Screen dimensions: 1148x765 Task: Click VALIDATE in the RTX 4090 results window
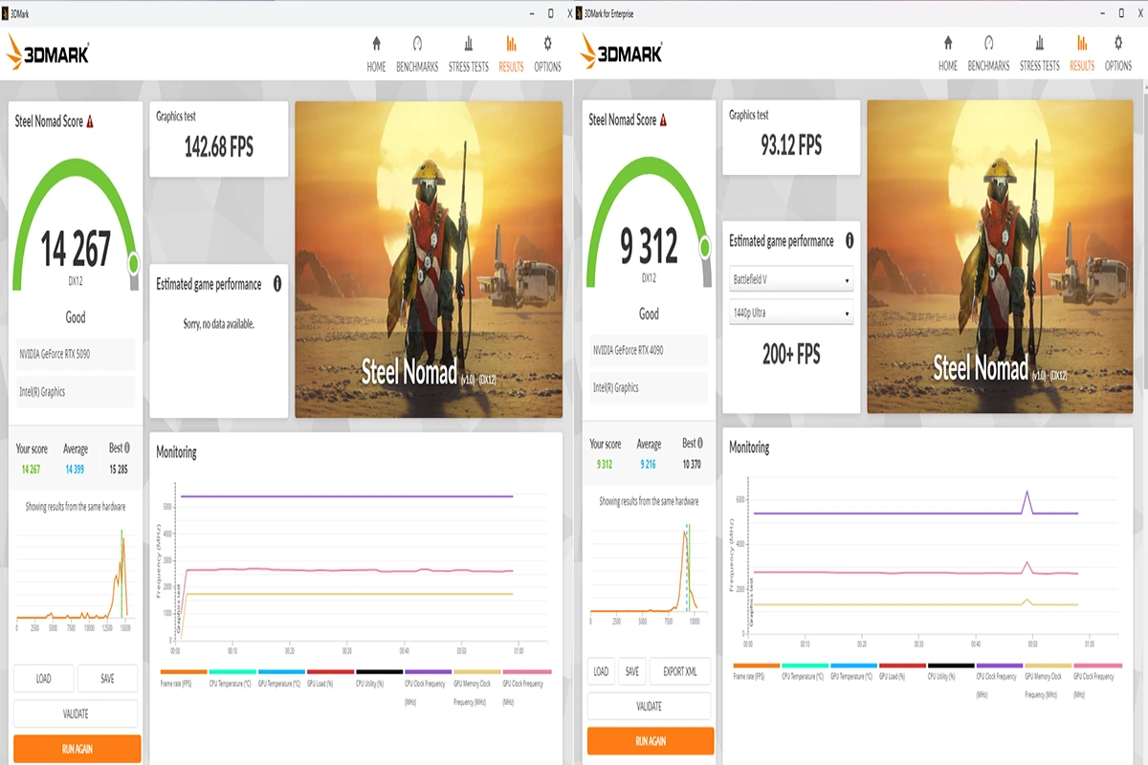tap(649, 707)
